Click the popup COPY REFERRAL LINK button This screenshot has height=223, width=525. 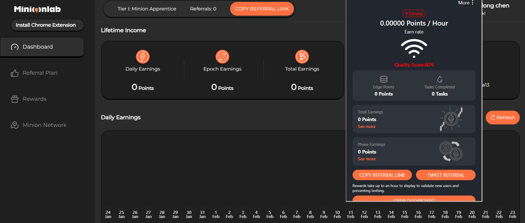382,175
